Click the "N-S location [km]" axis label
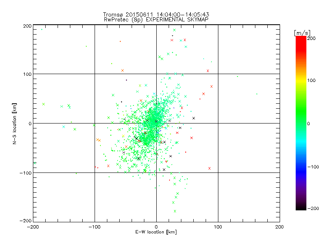The image size is (329, 247). [x=14, y=123]
